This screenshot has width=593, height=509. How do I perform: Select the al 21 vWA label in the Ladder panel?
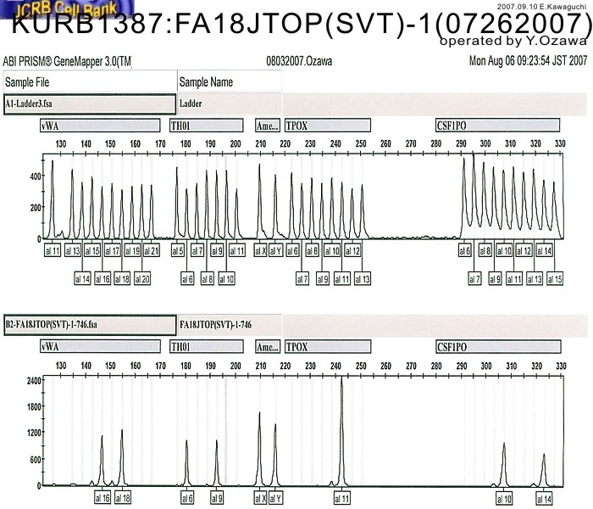coord(151,251)
